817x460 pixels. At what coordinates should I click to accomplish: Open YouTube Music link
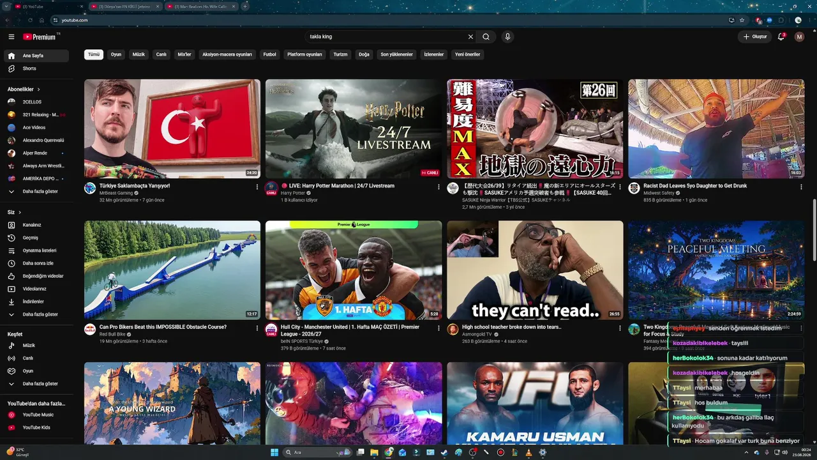tap(37, 415)
